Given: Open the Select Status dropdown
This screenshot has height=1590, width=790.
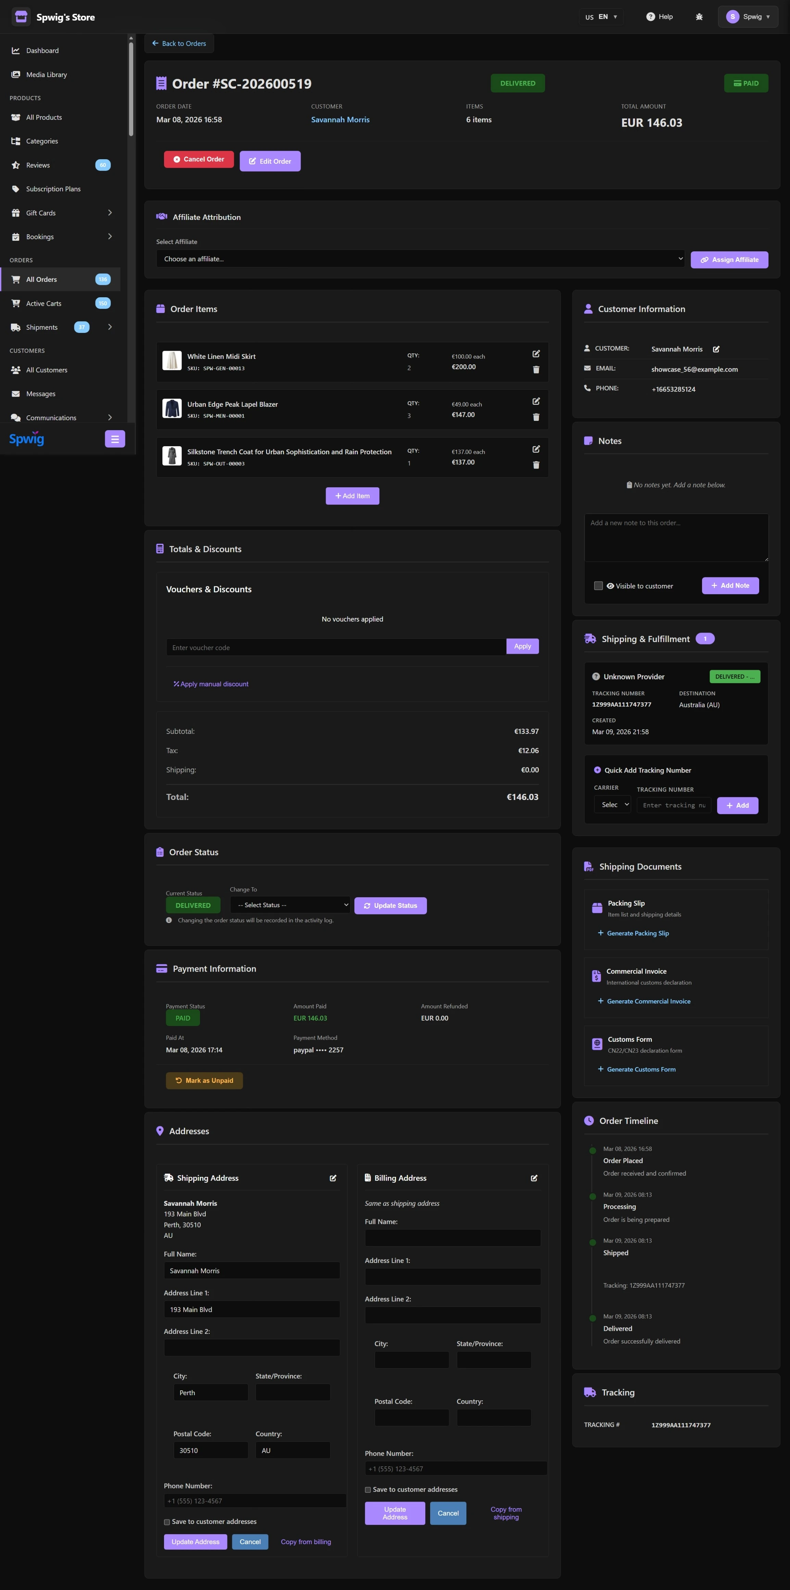Looking at the screenshot, I should [x=290, y=905].
